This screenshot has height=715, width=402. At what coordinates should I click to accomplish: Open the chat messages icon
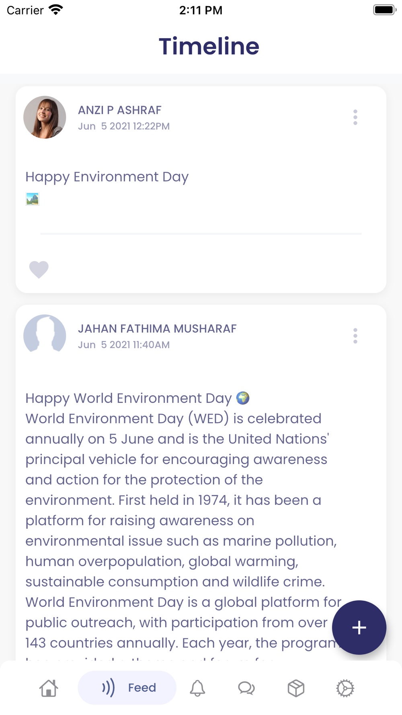(246, 688)
